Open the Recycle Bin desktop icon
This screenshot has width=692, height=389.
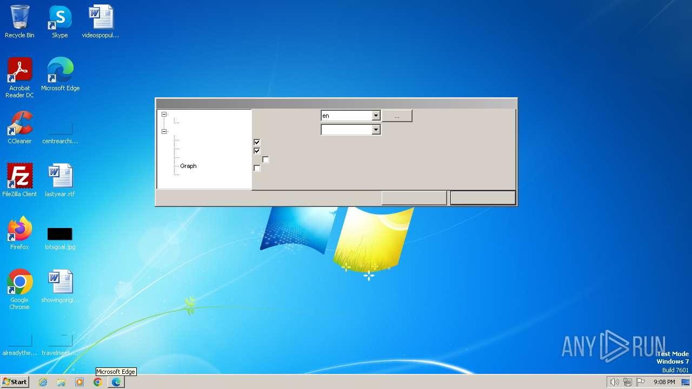pyautogui.click(x=19, y=22)
